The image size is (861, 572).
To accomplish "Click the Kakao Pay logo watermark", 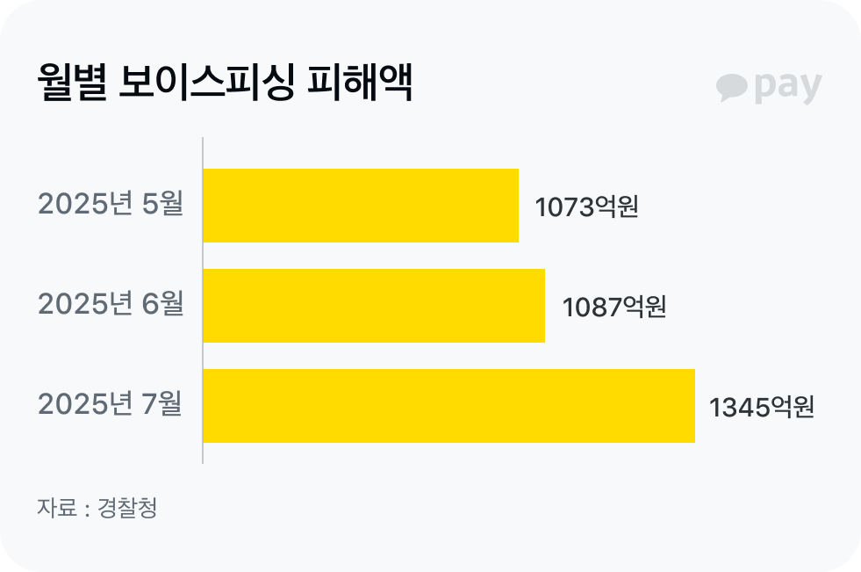I will (769, 86).
